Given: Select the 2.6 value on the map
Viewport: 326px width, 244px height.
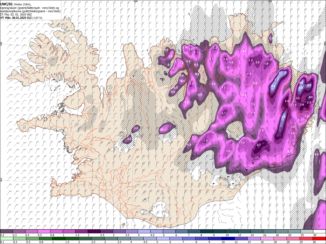Looking at the screenshot, I should 302,104.
